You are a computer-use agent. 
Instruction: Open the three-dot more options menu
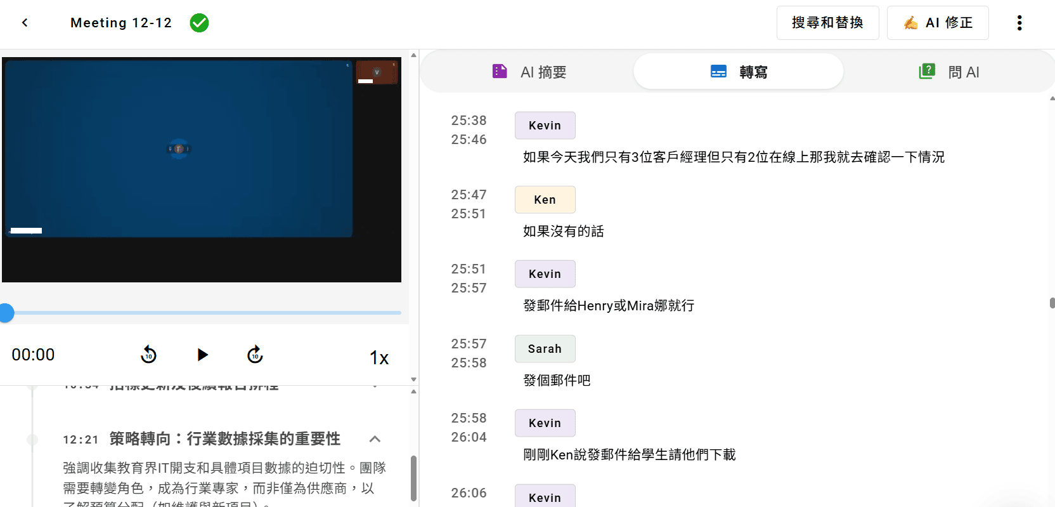pos(1019,23)
